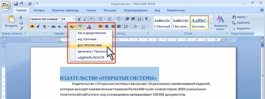
Task: Save the document from the quick access toolbar
Action: pyautogui.click(x=16, y=4)
